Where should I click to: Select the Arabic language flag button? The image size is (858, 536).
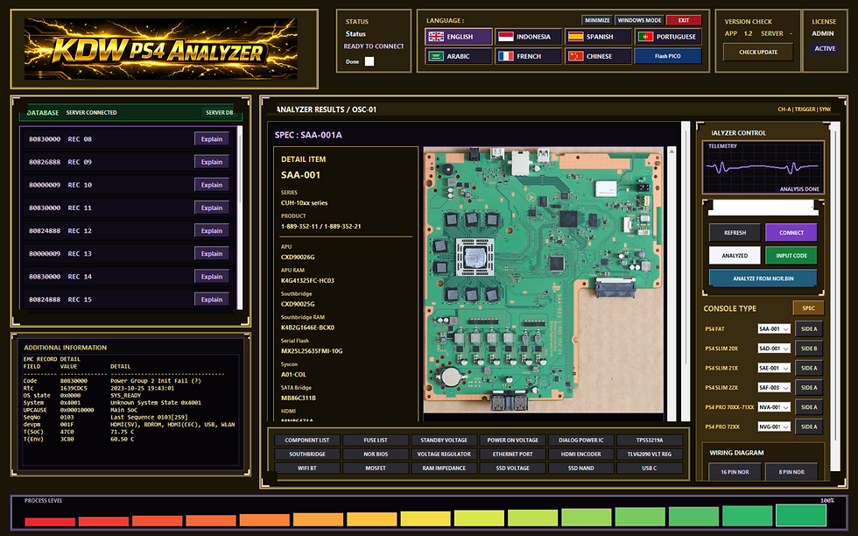(459, 56)
